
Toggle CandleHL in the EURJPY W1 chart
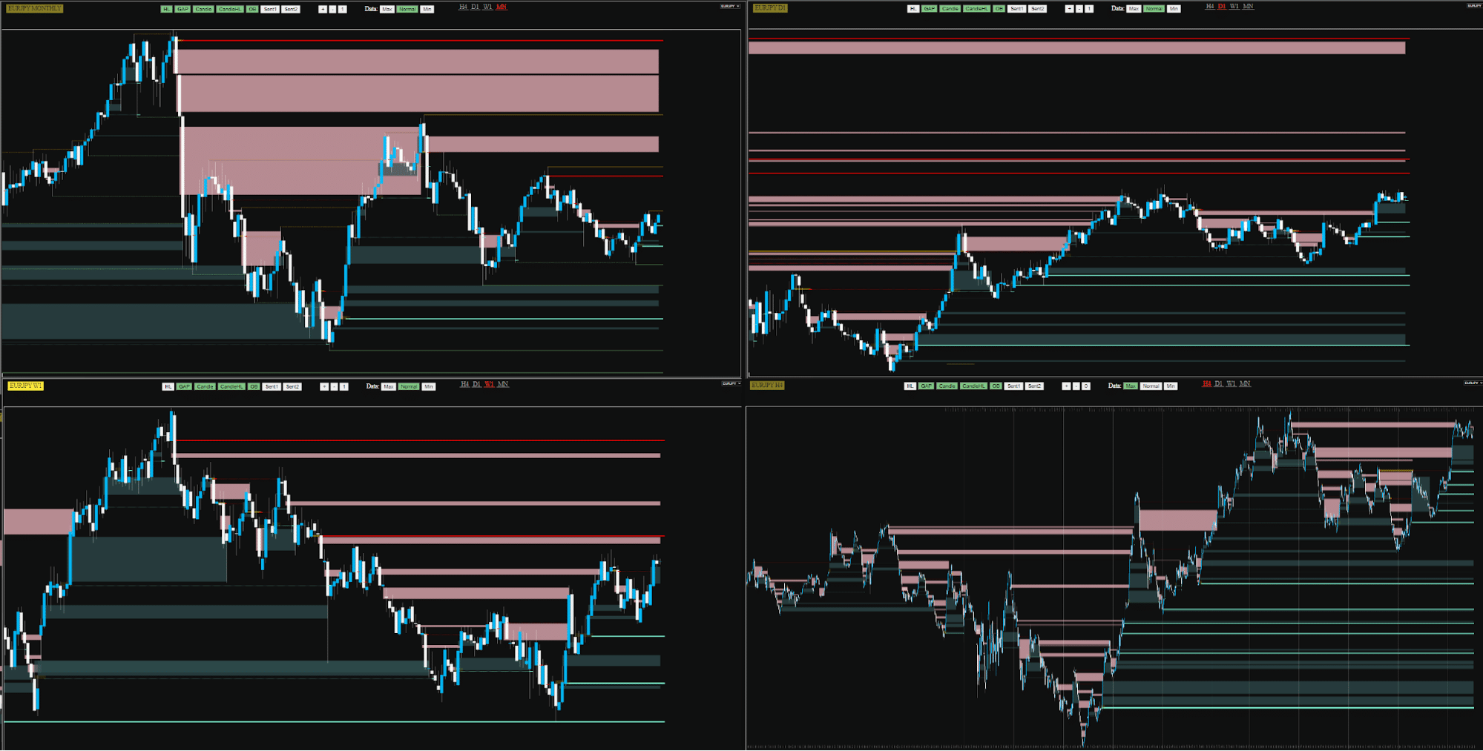pos(231,386)
